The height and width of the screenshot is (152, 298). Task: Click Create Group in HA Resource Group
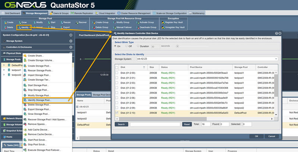(x=100, y=22)
